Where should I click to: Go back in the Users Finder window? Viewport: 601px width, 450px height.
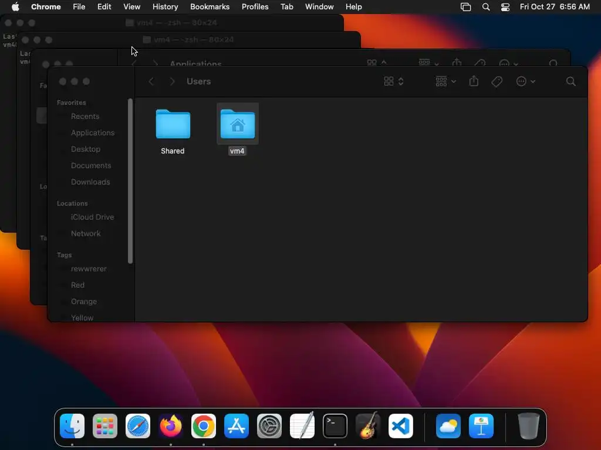(151, 81)
